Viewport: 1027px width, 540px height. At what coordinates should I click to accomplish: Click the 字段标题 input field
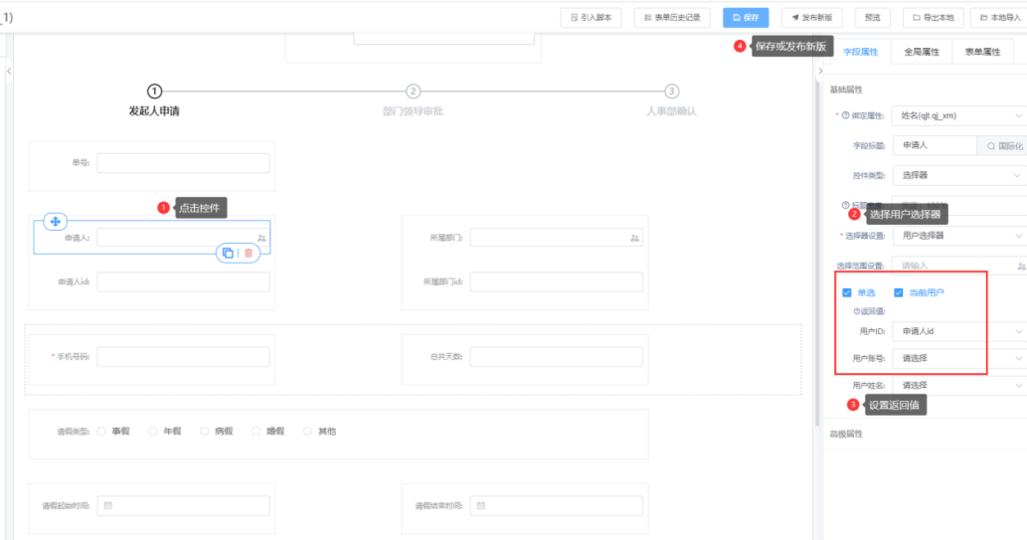pos(935,145)
